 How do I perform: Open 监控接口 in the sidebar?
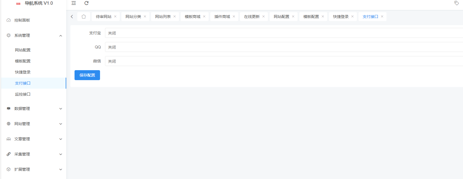[x=34, y=94]
